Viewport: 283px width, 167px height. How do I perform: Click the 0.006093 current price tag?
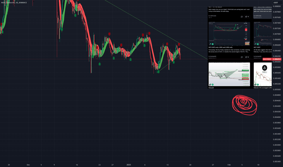tap(277, 59)
